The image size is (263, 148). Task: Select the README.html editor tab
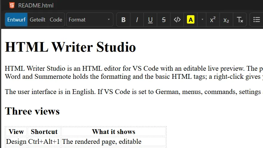point(31,5)
